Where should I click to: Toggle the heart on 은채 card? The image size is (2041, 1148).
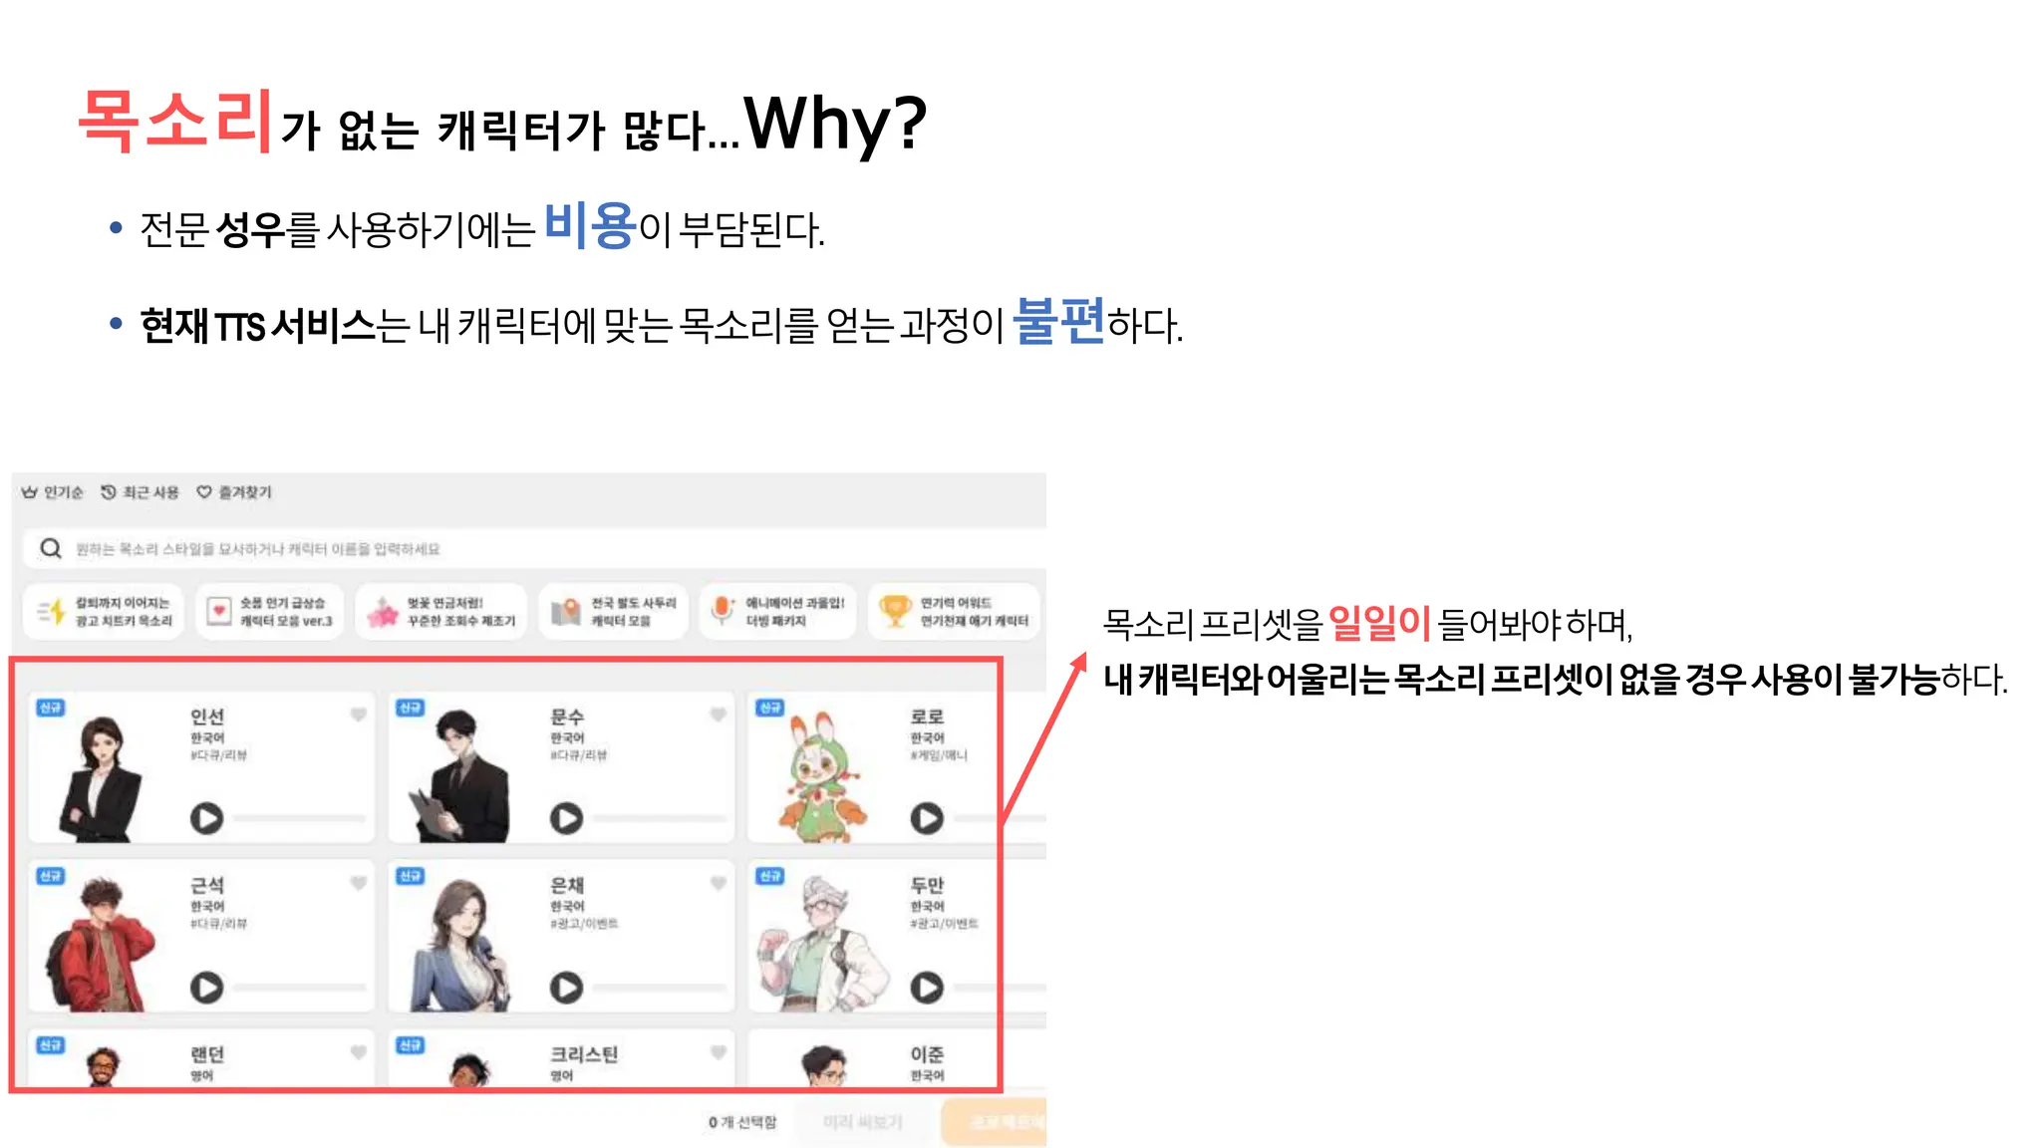point(718,883)
